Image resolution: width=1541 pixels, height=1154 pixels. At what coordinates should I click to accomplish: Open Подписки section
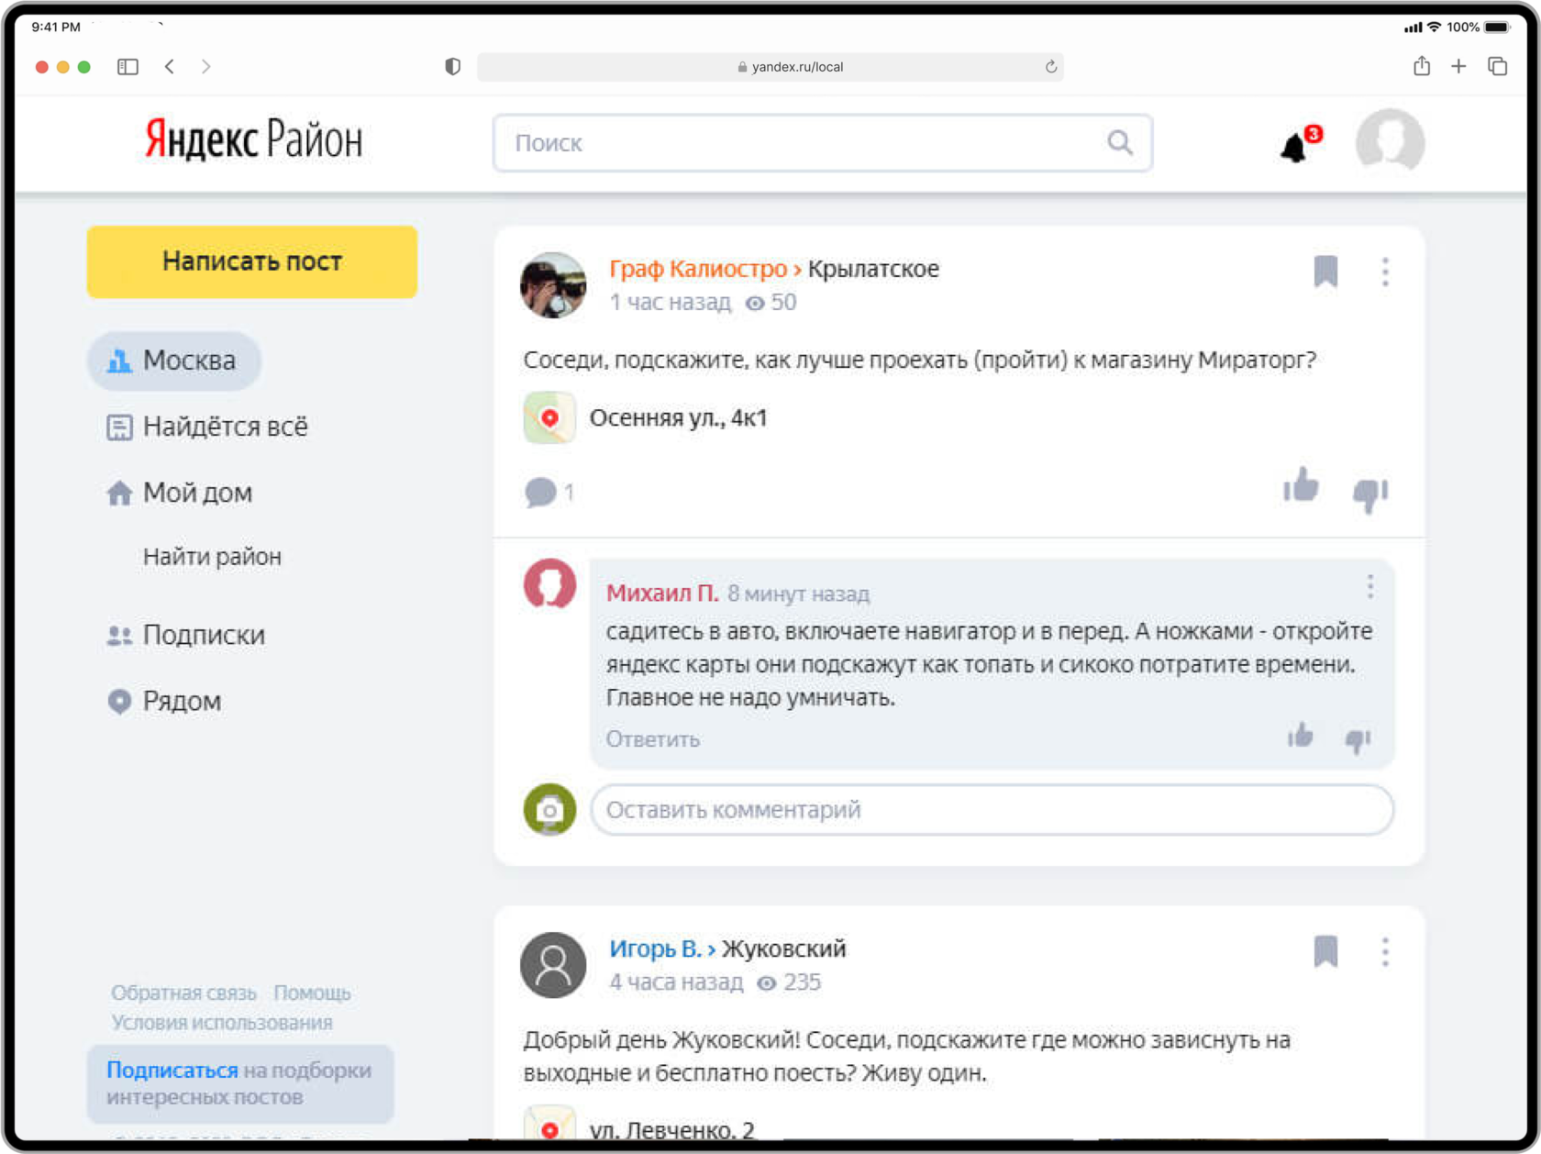(185, 635)
